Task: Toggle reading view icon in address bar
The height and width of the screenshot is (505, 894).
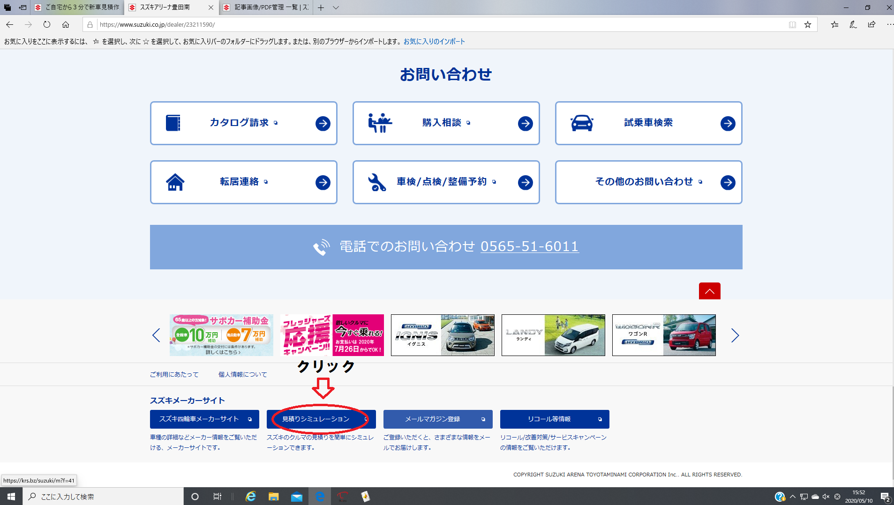Action: (x=792, y=24)
